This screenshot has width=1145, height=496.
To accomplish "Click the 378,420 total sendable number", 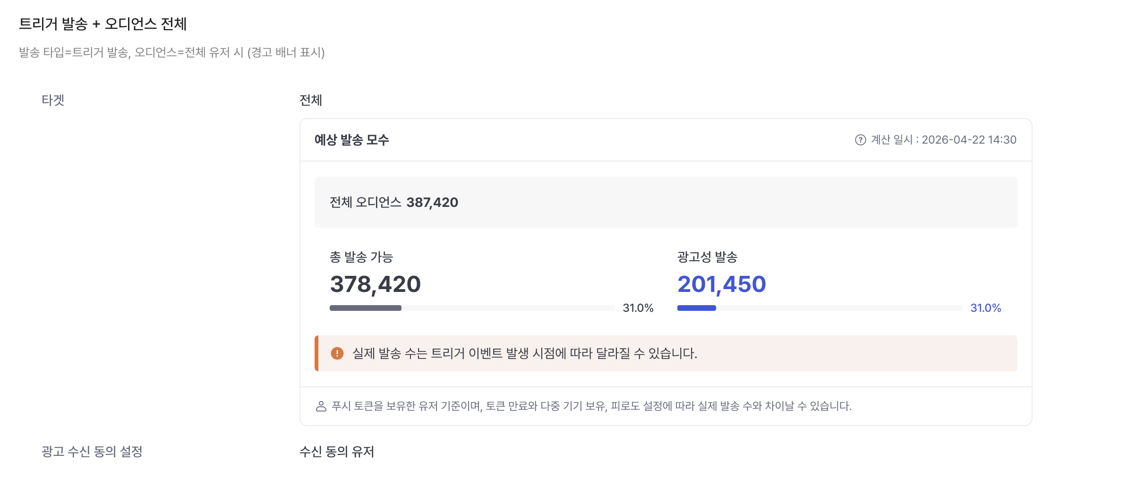I will [375, 284].
